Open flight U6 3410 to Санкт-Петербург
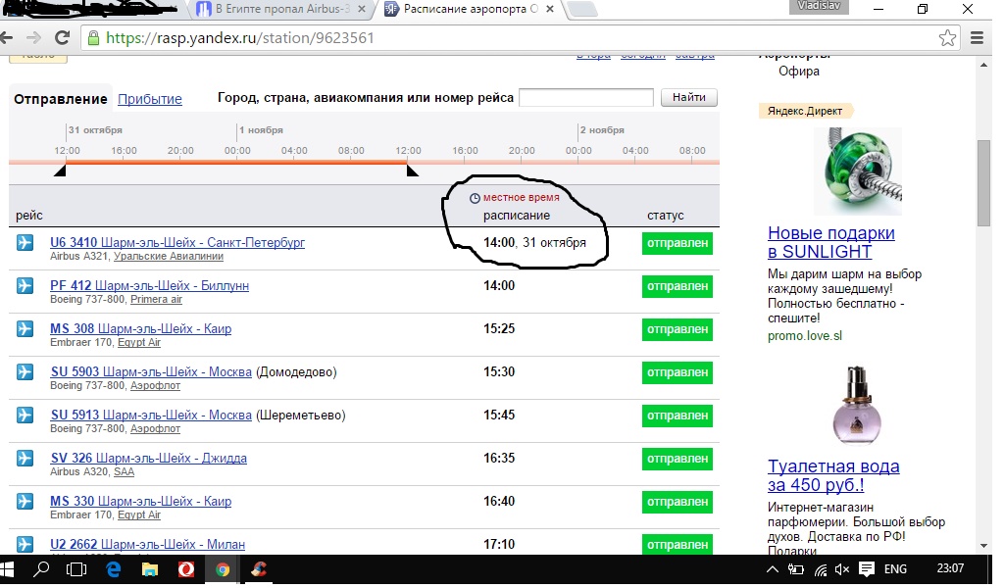This screenshot has width=1004, height=588. [x=177, y=242]
